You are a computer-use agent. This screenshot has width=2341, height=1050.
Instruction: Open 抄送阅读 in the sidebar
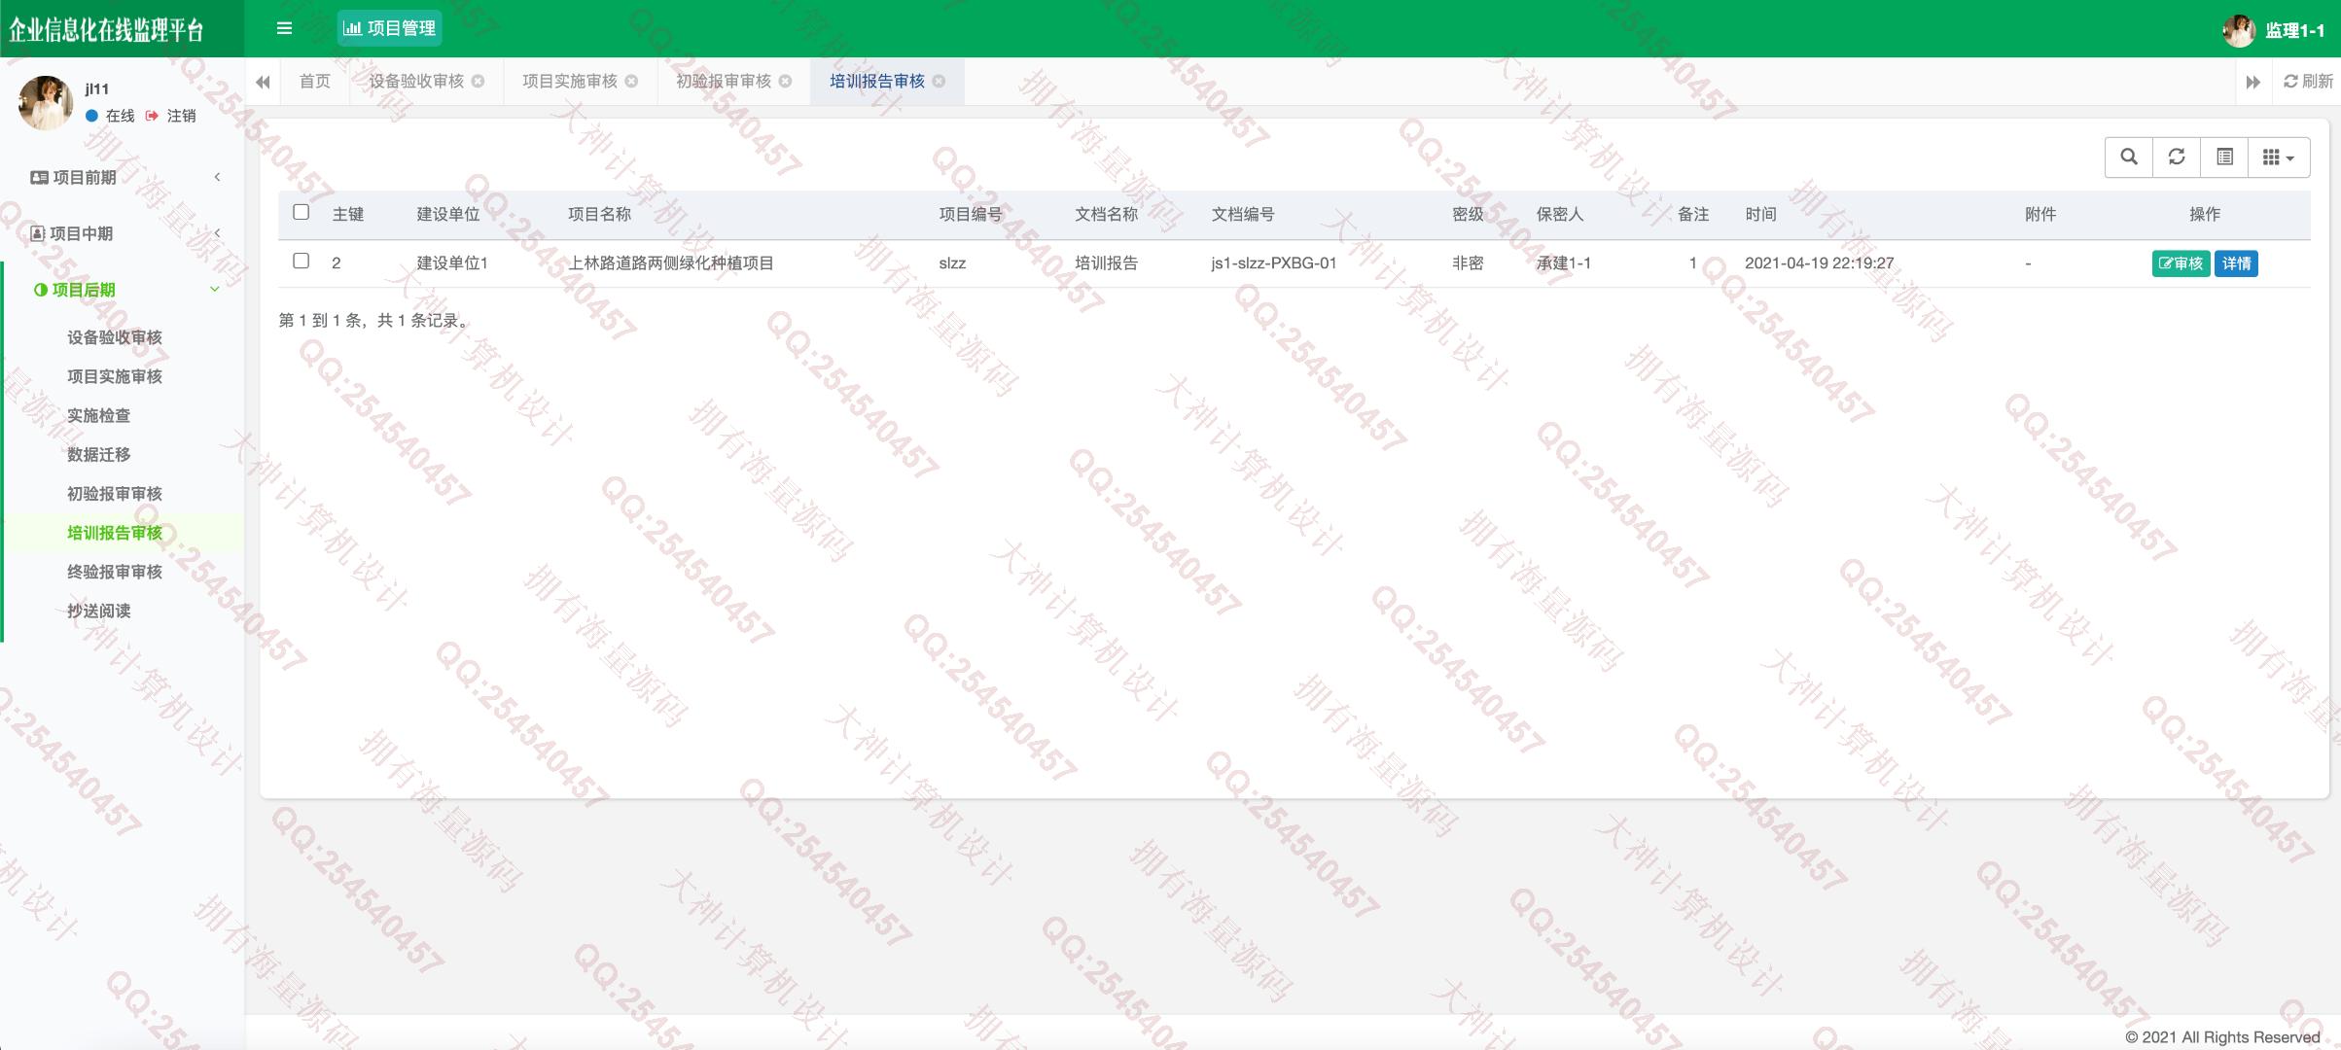pyautogui.click(x=98, y=611)
